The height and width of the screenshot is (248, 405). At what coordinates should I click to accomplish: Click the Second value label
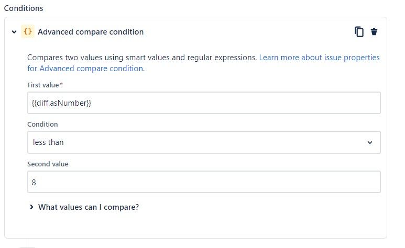[x=48, y=164]
